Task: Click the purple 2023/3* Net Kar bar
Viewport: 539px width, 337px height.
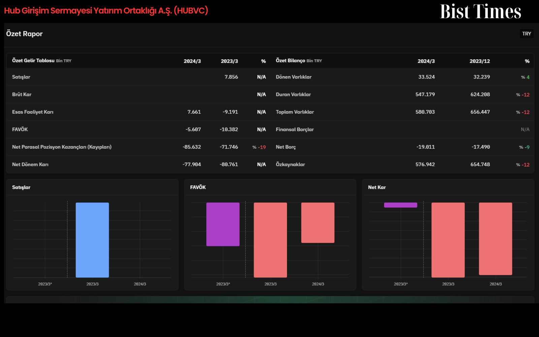Action: (401, 205)
